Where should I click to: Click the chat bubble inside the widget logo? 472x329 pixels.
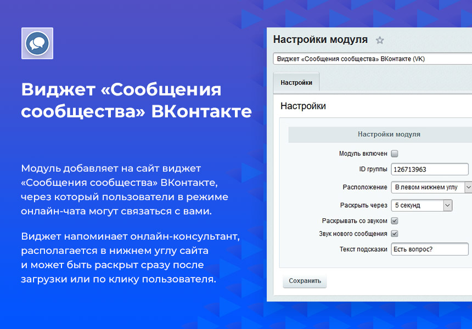tap(36, 43)
